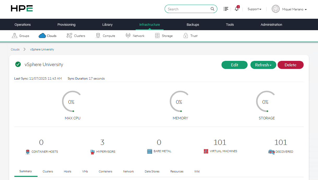
Task: Open the Library menu
Action: (107, 24)
